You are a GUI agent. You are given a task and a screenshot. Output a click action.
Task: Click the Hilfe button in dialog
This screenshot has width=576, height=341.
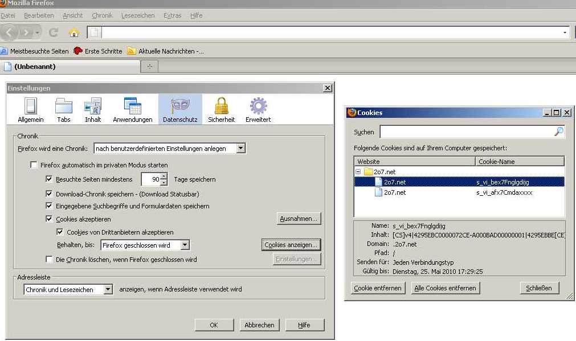304,325
